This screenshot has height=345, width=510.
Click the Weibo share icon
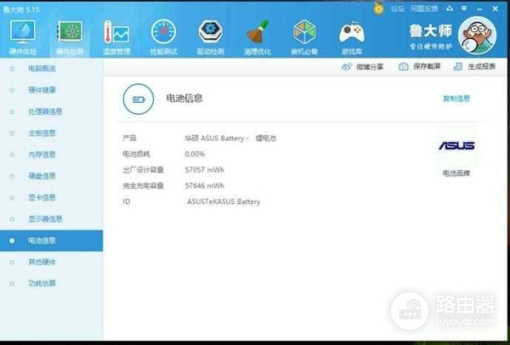347,66
